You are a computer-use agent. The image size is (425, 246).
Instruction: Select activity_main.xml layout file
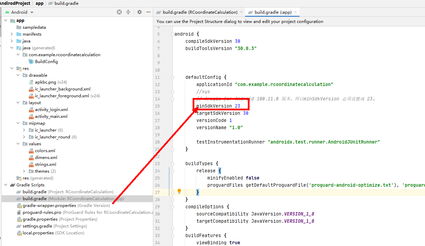48,116
